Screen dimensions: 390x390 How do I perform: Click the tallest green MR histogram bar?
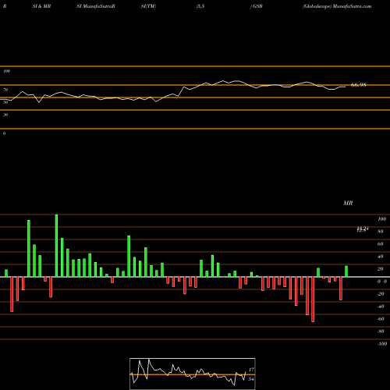56,246
